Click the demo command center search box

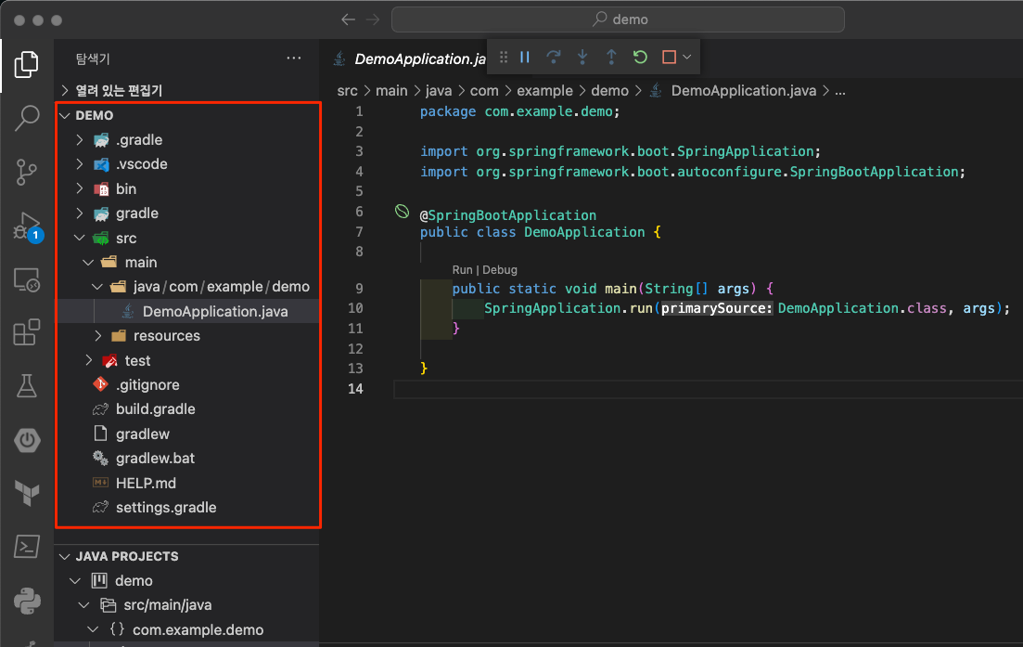click(618, 19)
